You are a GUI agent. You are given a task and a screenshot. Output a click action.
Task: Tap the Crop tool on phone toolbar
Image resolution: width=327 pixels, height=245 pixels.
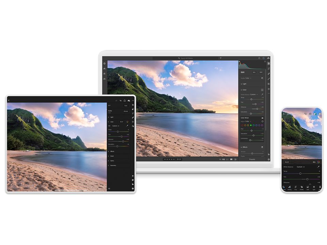tap(295, 187)
